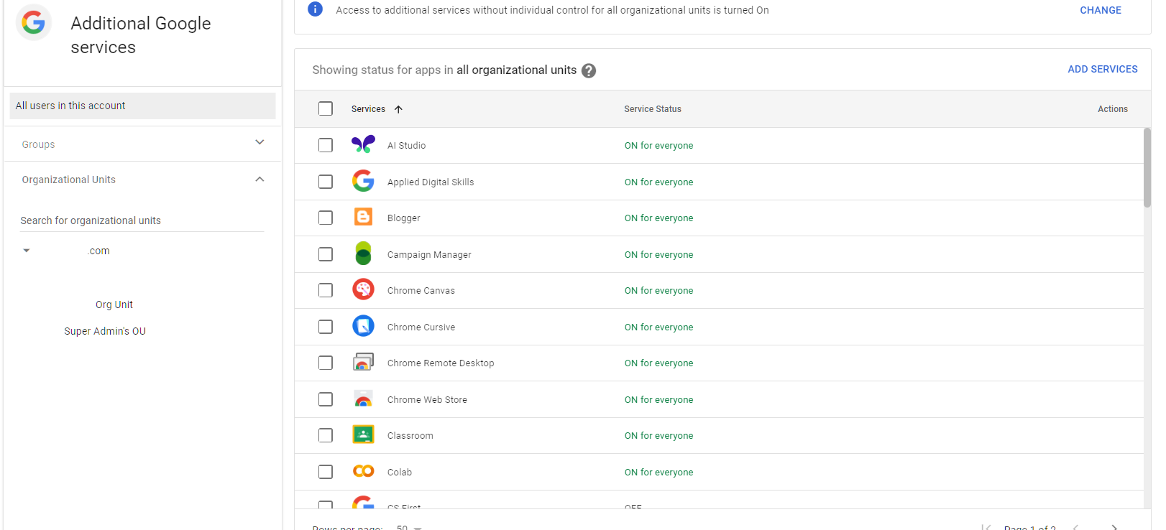Select the Blogger row checkbox
The width and height of the screenshot is (1166, 530).
[x=326, y=218]
